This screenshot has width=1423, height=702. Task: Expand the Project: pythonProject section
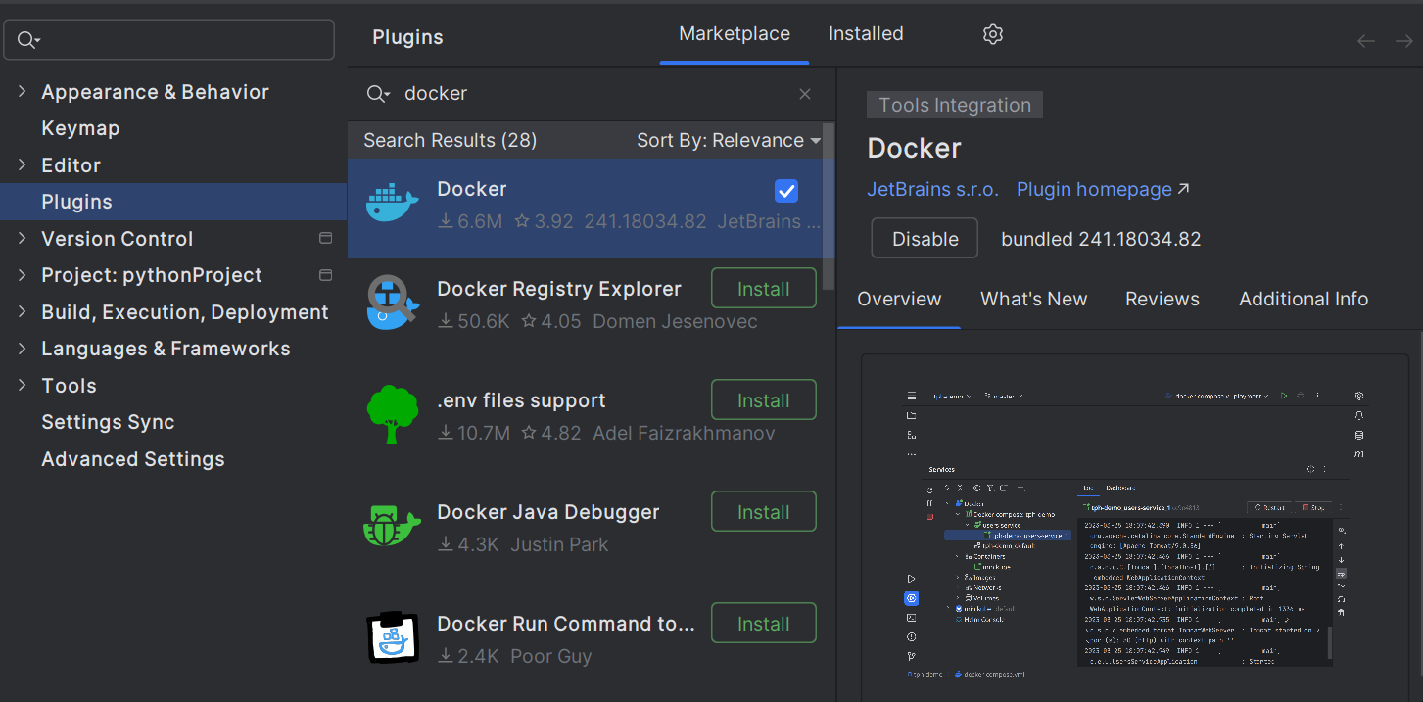click(23, 275)
